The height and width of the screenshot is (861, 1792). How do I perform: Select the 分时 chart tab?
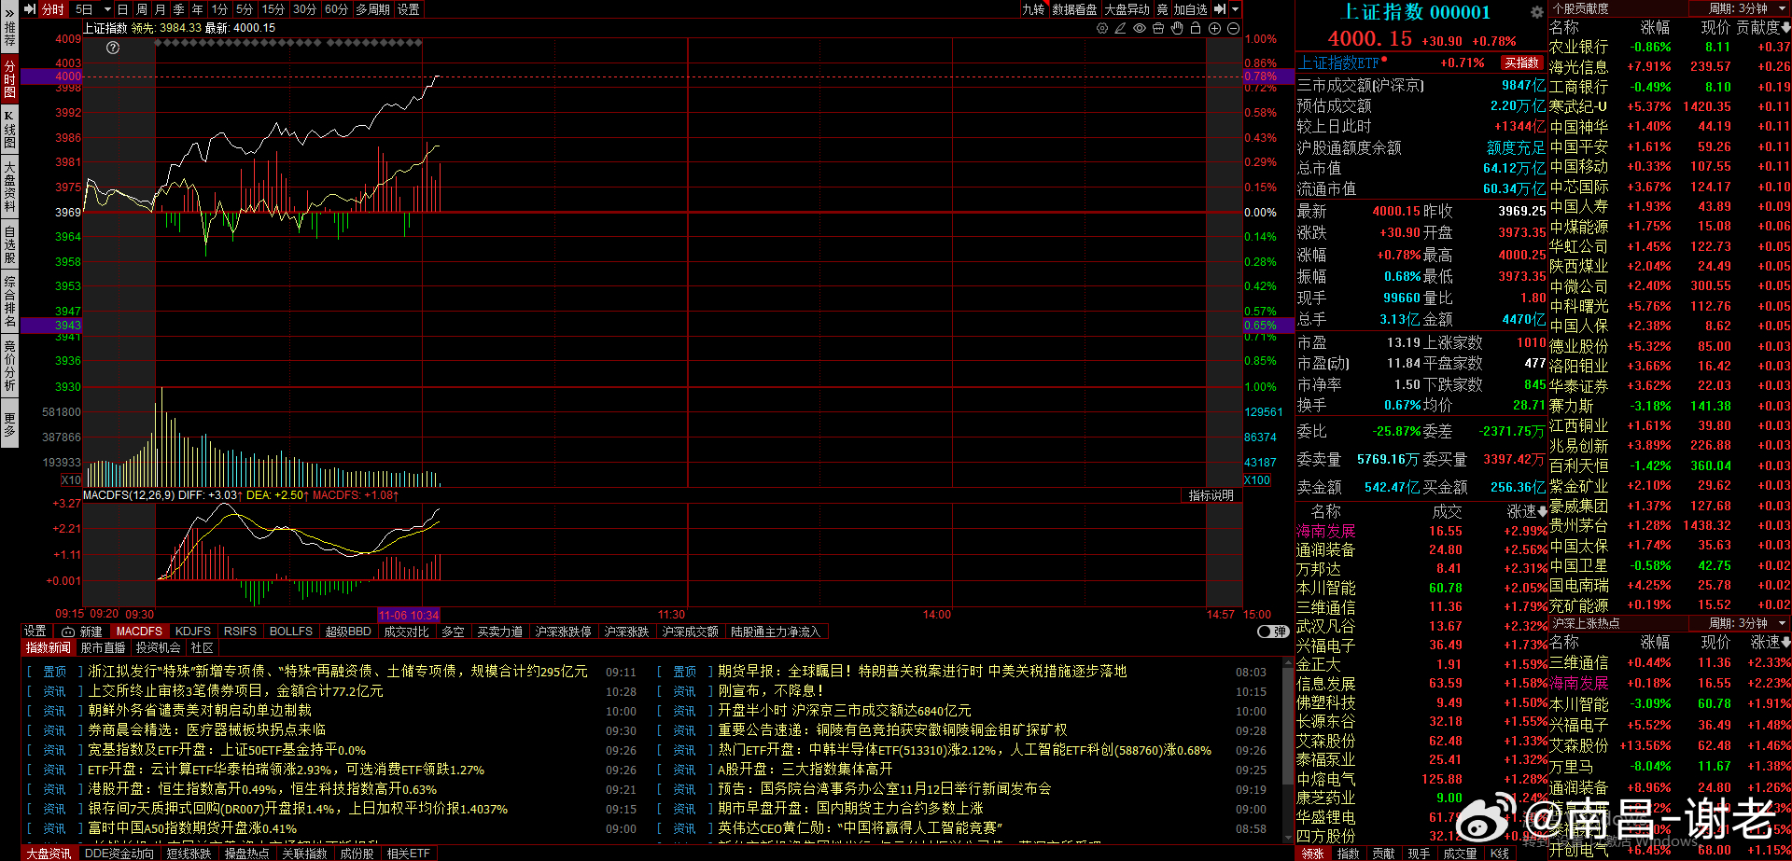pyautogui.click(x=53, y=9)
